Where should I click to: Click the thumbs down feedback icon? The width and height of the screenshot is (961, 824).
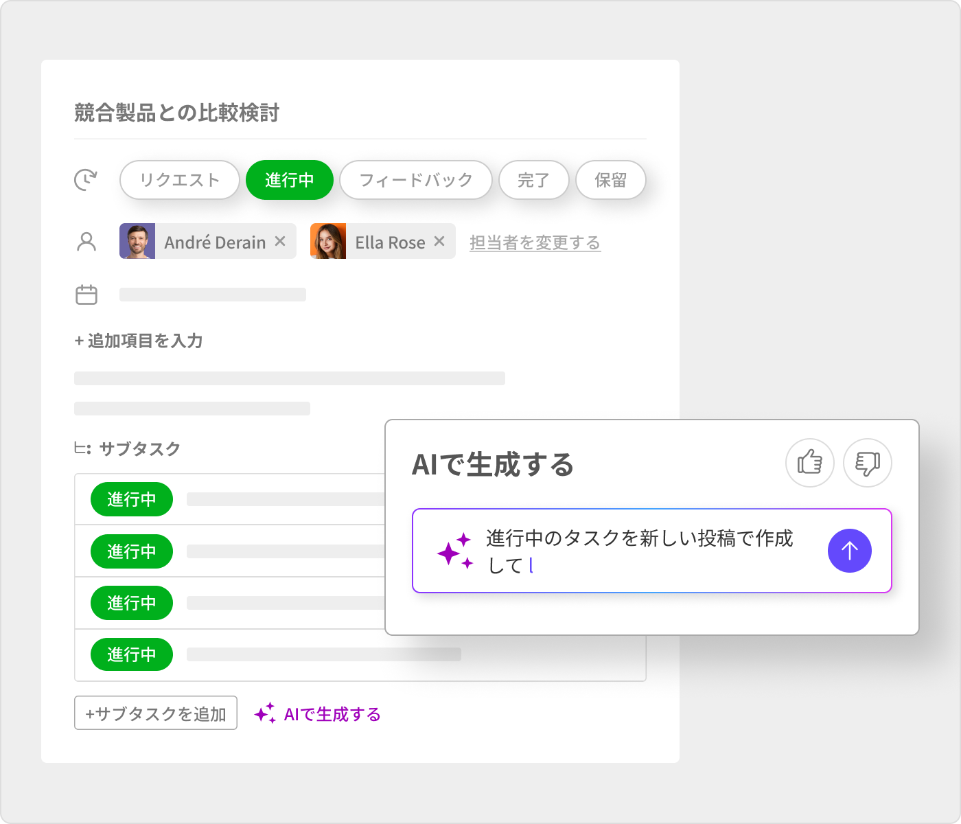(x=867, y=463)
